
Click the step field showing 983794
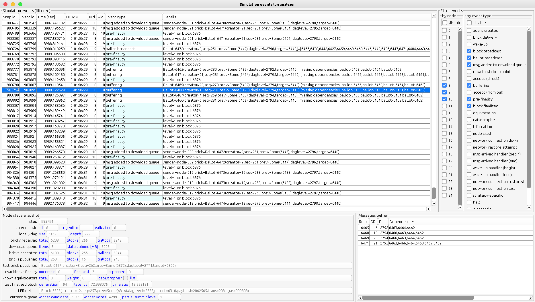53,221
